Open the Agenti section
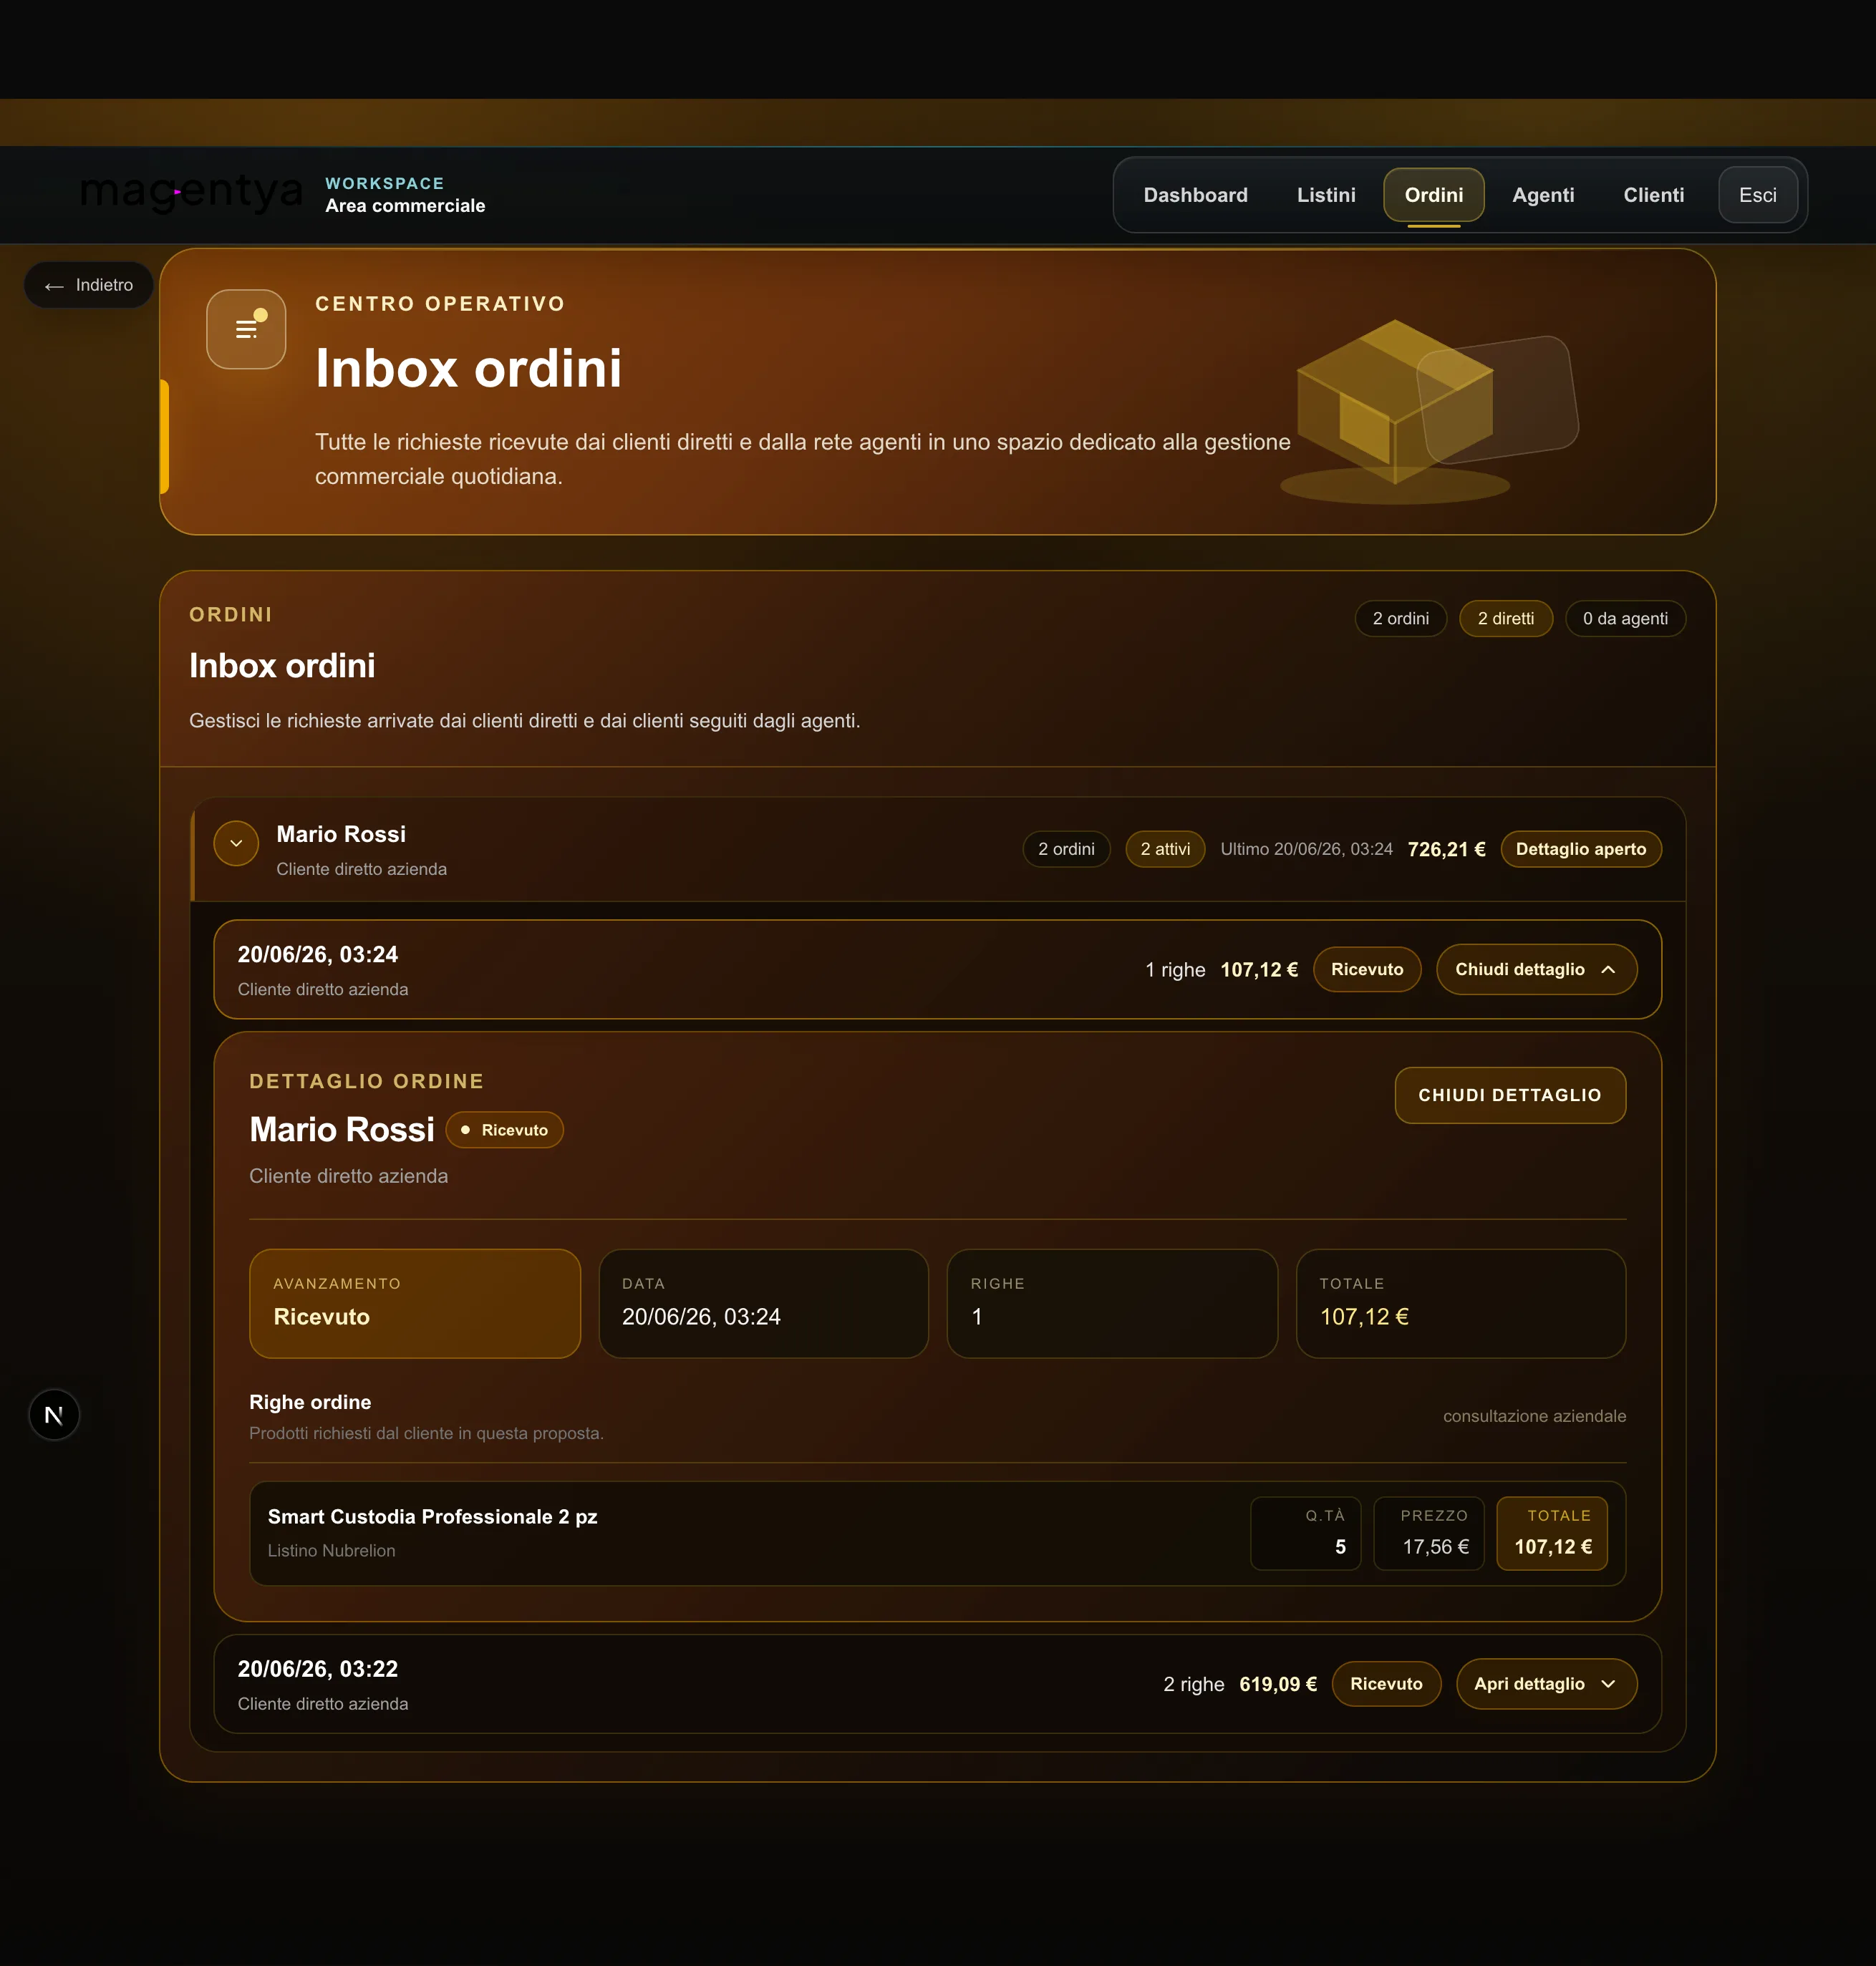 point(1543,195)
